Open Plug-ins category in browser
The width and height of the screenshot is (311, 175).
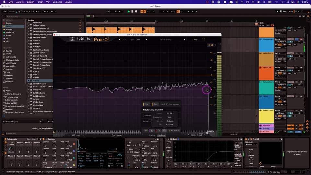click(9, 69)
